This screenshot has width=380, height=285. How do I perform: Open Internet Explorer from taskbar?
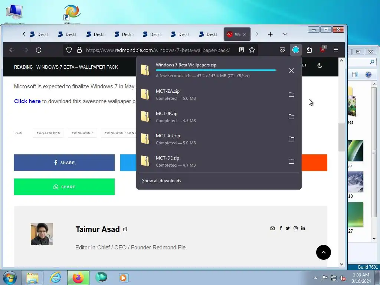(56, 278)
